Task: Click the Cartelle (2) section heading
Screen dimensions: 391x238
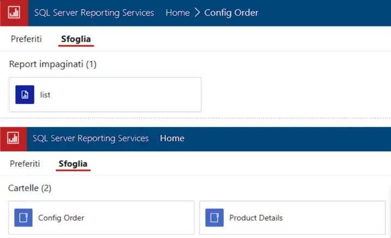Action: coord(30,188)
